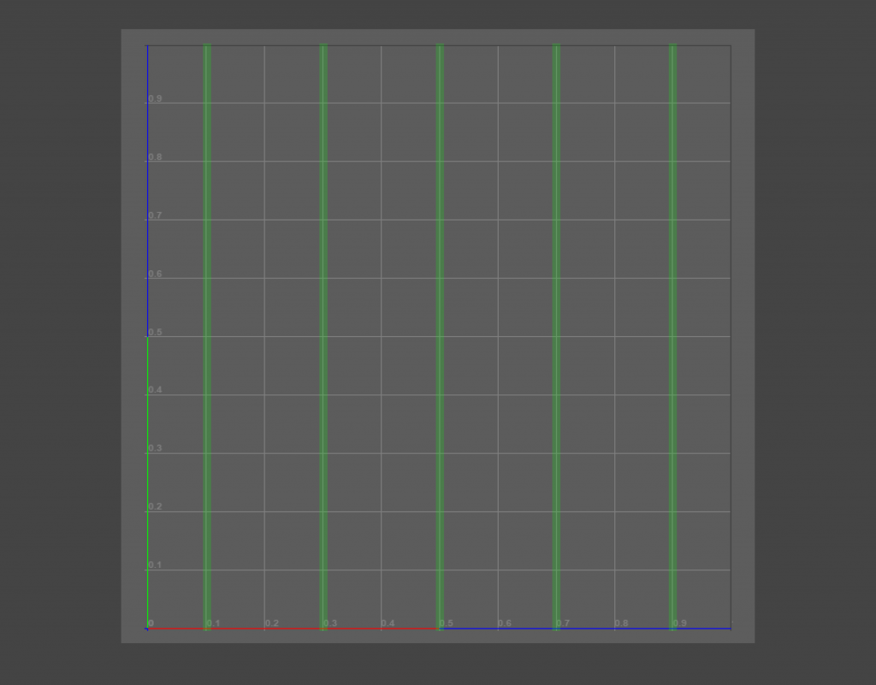Click the 0.5 label on the vertical axis
Viewport: 876px width, 685px height.
[156, 332]
